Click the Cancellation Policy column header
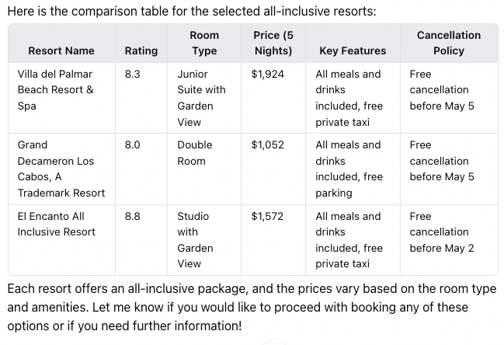504x345 pixels. click(448, 43)
